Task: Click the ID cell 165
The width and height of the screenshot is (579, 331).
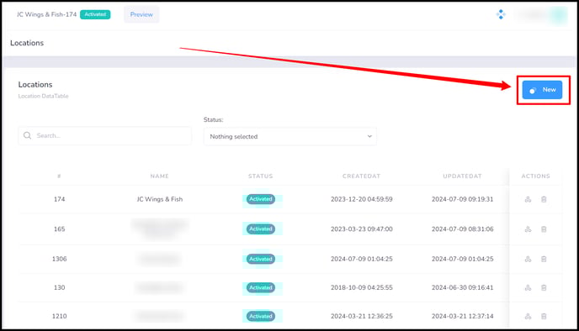Action: (x=59, y=229)
